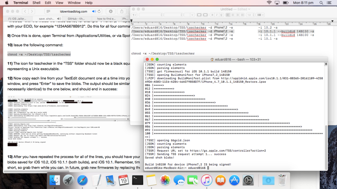Open Photos from the Dock
337x189 pixels.
(165, 180)
